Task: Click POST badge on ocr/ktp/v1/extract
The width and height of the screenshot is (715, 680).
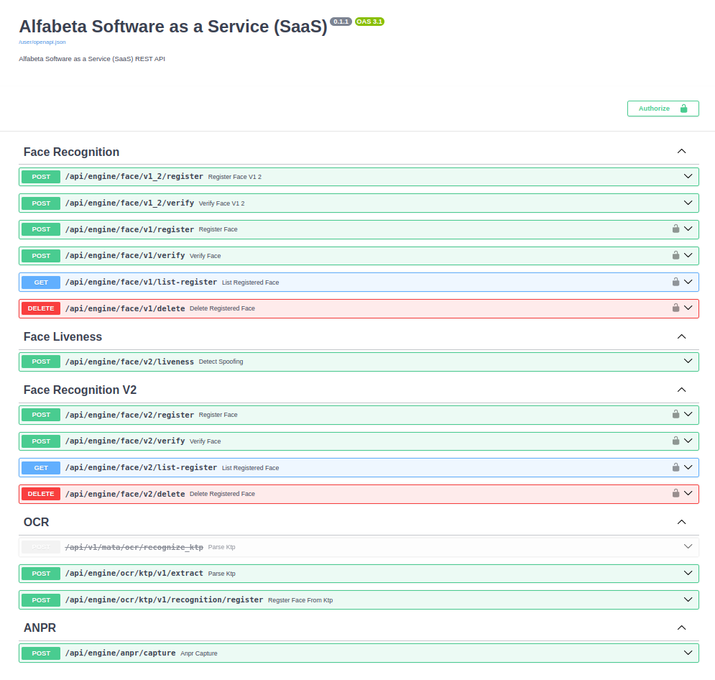Action: pos(41,574)
